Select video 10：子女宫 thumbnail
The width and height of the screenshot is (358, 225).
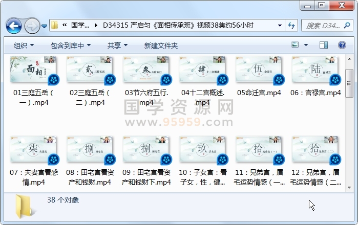(x=202, y=149)
